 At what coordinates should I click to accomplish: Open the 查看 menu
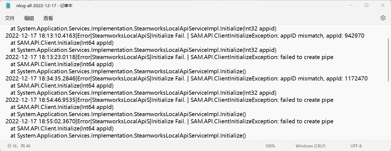48,18
